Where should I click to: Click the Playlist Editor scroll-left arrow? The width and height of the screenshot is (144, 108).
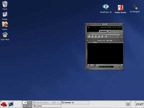[89, 65]
